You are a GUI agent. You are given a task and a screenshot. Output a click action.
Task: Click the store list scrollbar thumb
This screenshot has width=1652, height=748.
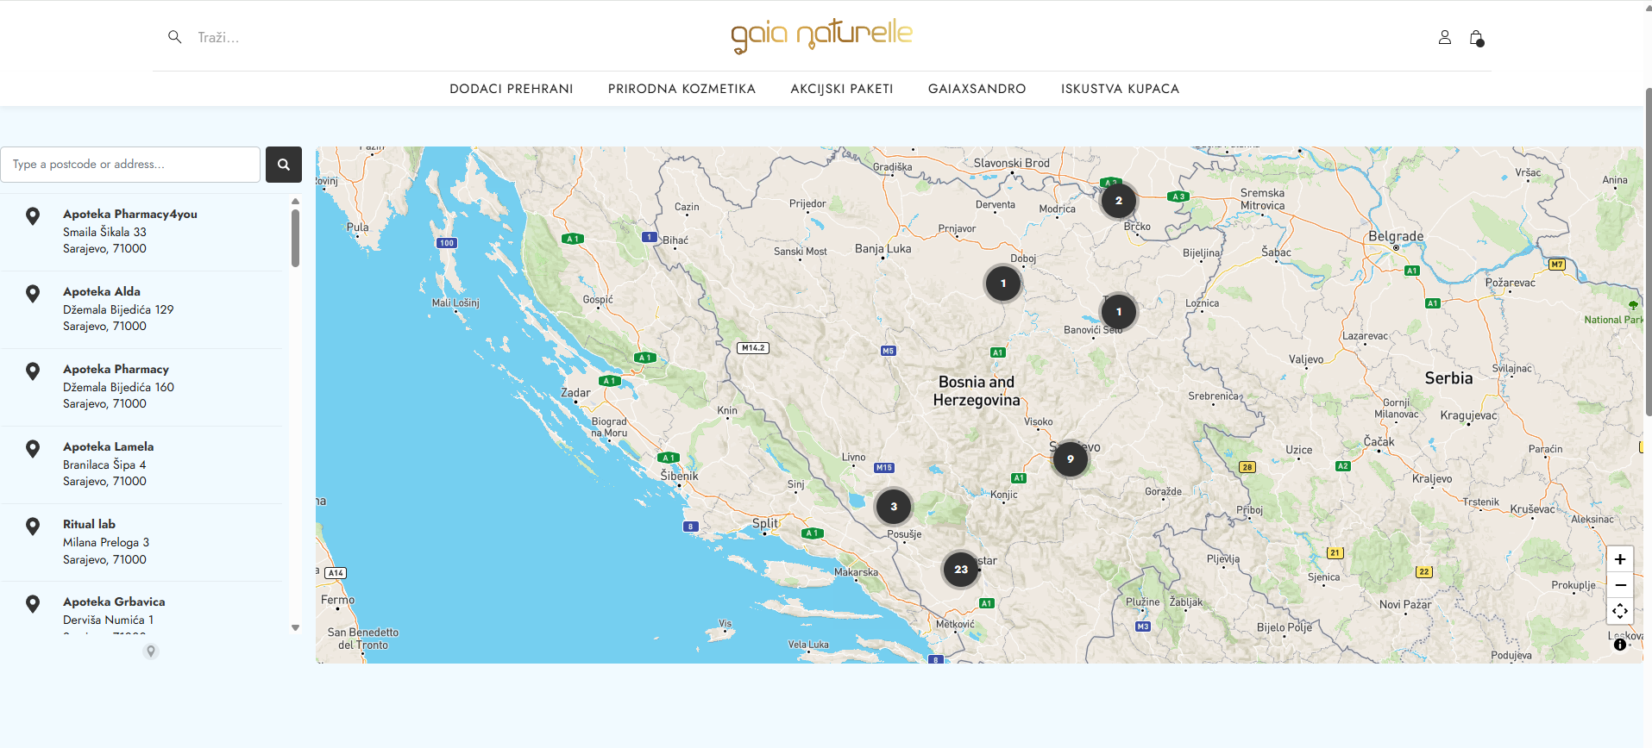(295, 239)
